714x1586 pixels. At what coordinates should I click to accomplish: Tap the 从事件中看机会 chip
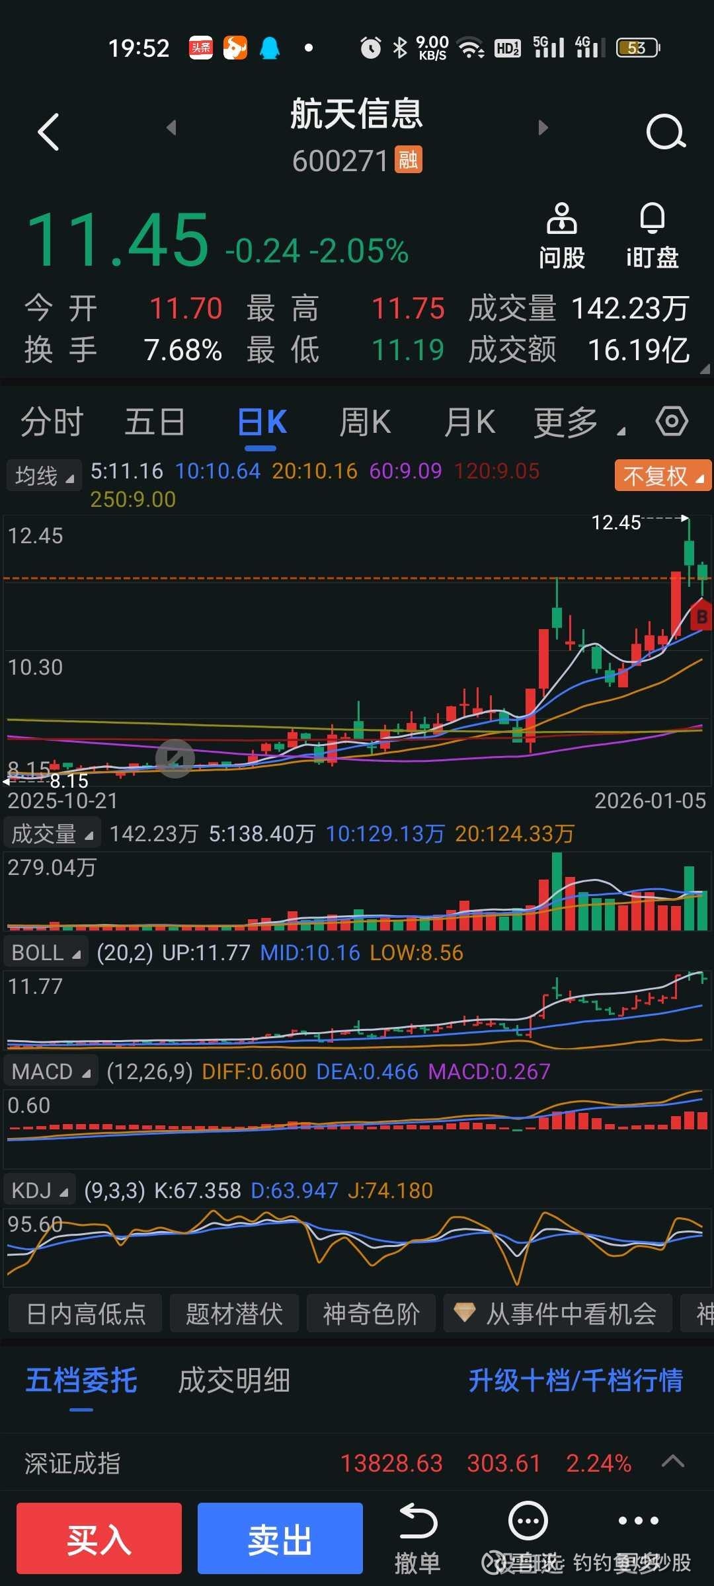tap(558, 1313)
